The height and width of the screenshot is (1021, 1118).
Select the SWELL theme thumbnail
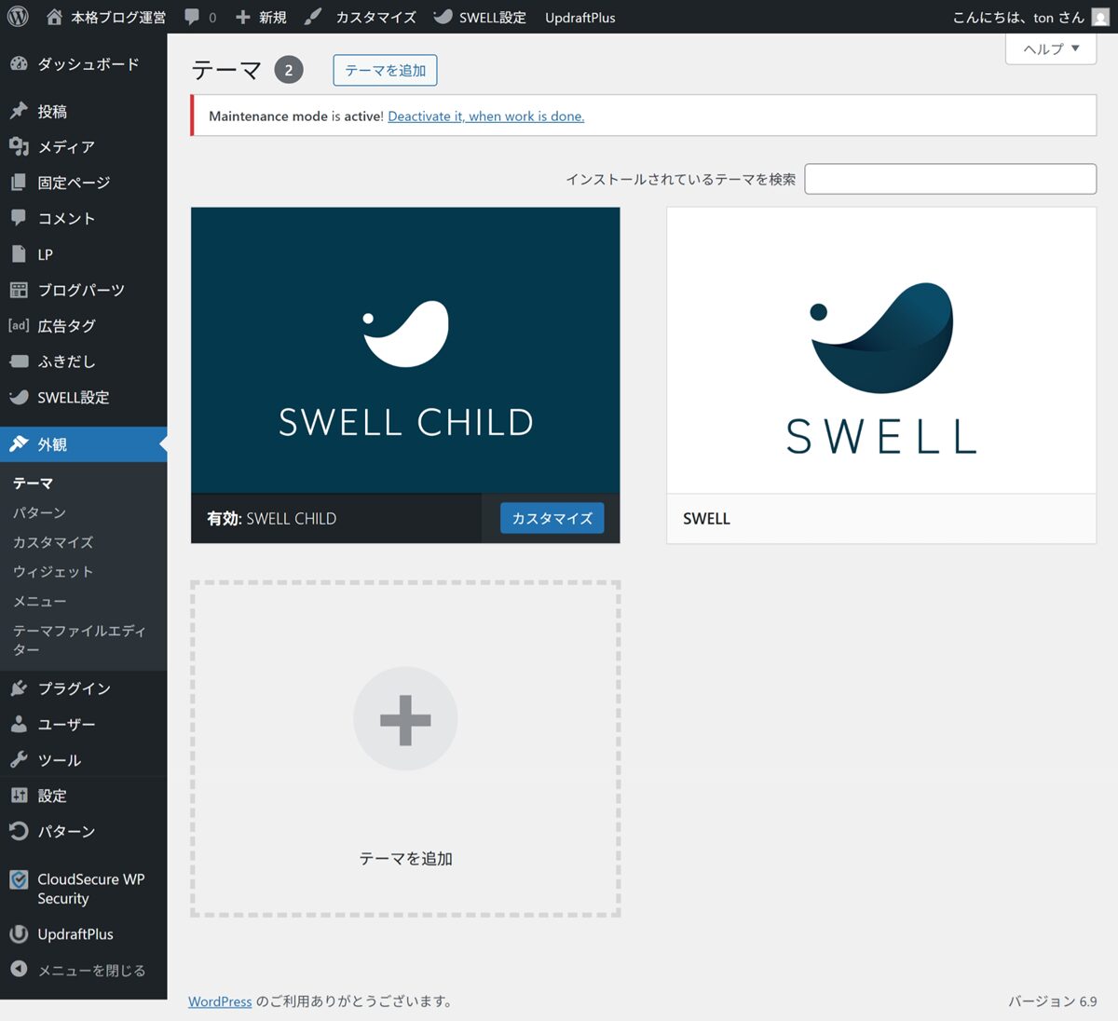point(880,350)
